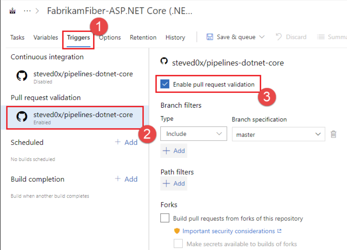Click the Save & queue floppy disk icon
This screenshot has width=347, height=250.
pos(210,37)
